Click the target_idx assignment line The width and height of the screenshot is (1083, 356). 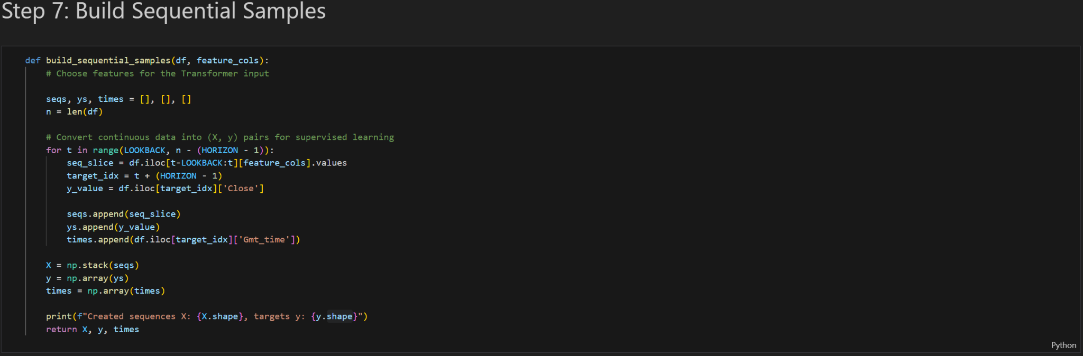144,176
